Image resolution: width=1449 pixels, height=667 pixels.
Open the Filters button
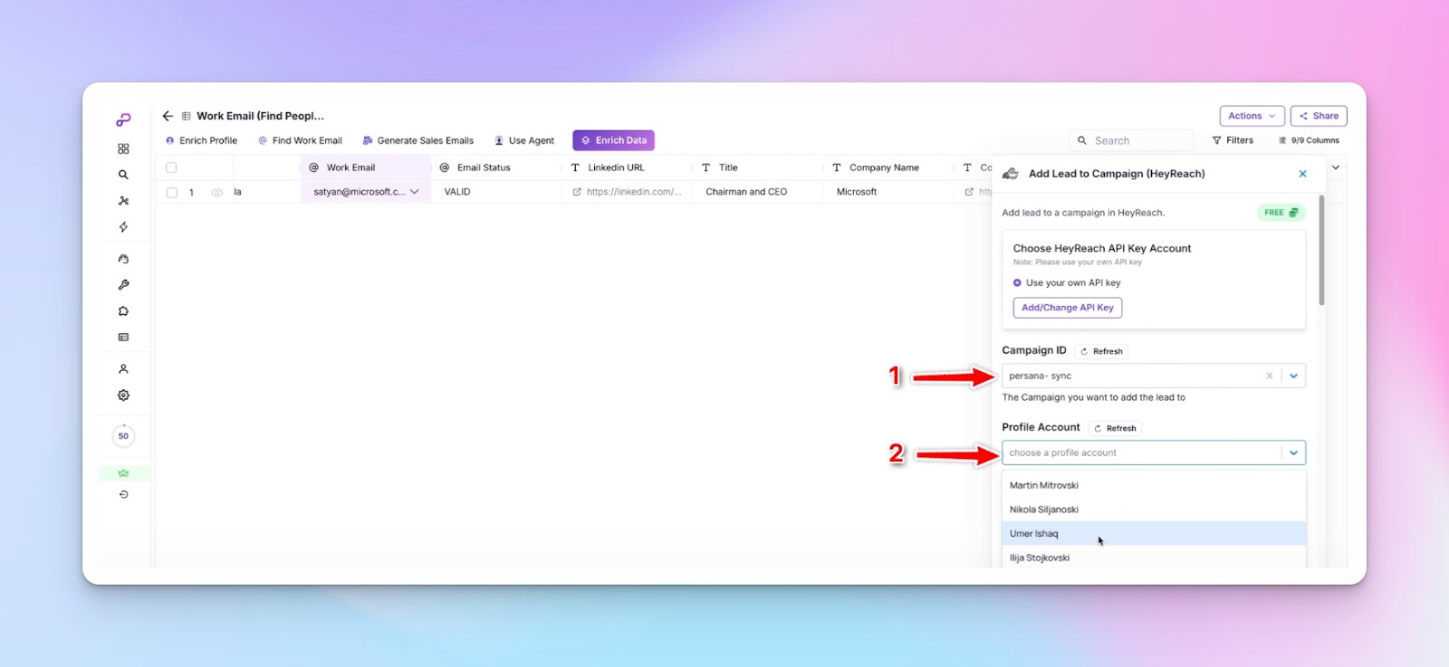coord(1233,140)
